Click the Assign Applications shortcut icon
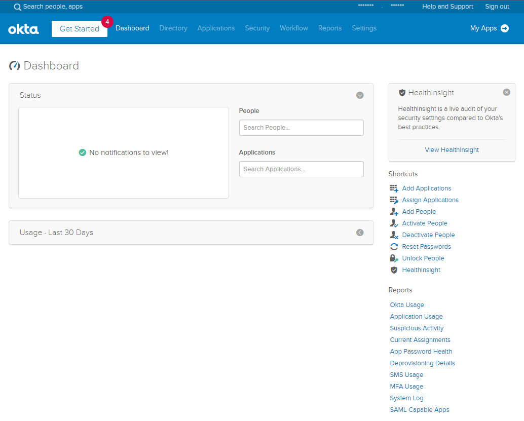 tap(394, 200)
